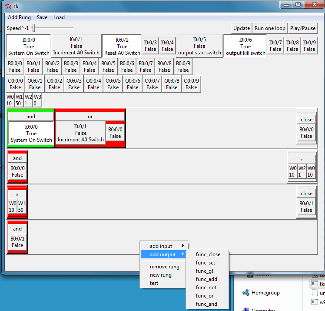The image size is (325, 311).
Task: Click the B0:0/2 bit button
Action: [x=52, y=67]
